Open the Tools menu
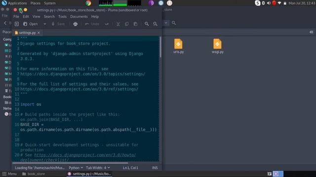The width and height of the screenshot is (316, 177). click(62, 16)
